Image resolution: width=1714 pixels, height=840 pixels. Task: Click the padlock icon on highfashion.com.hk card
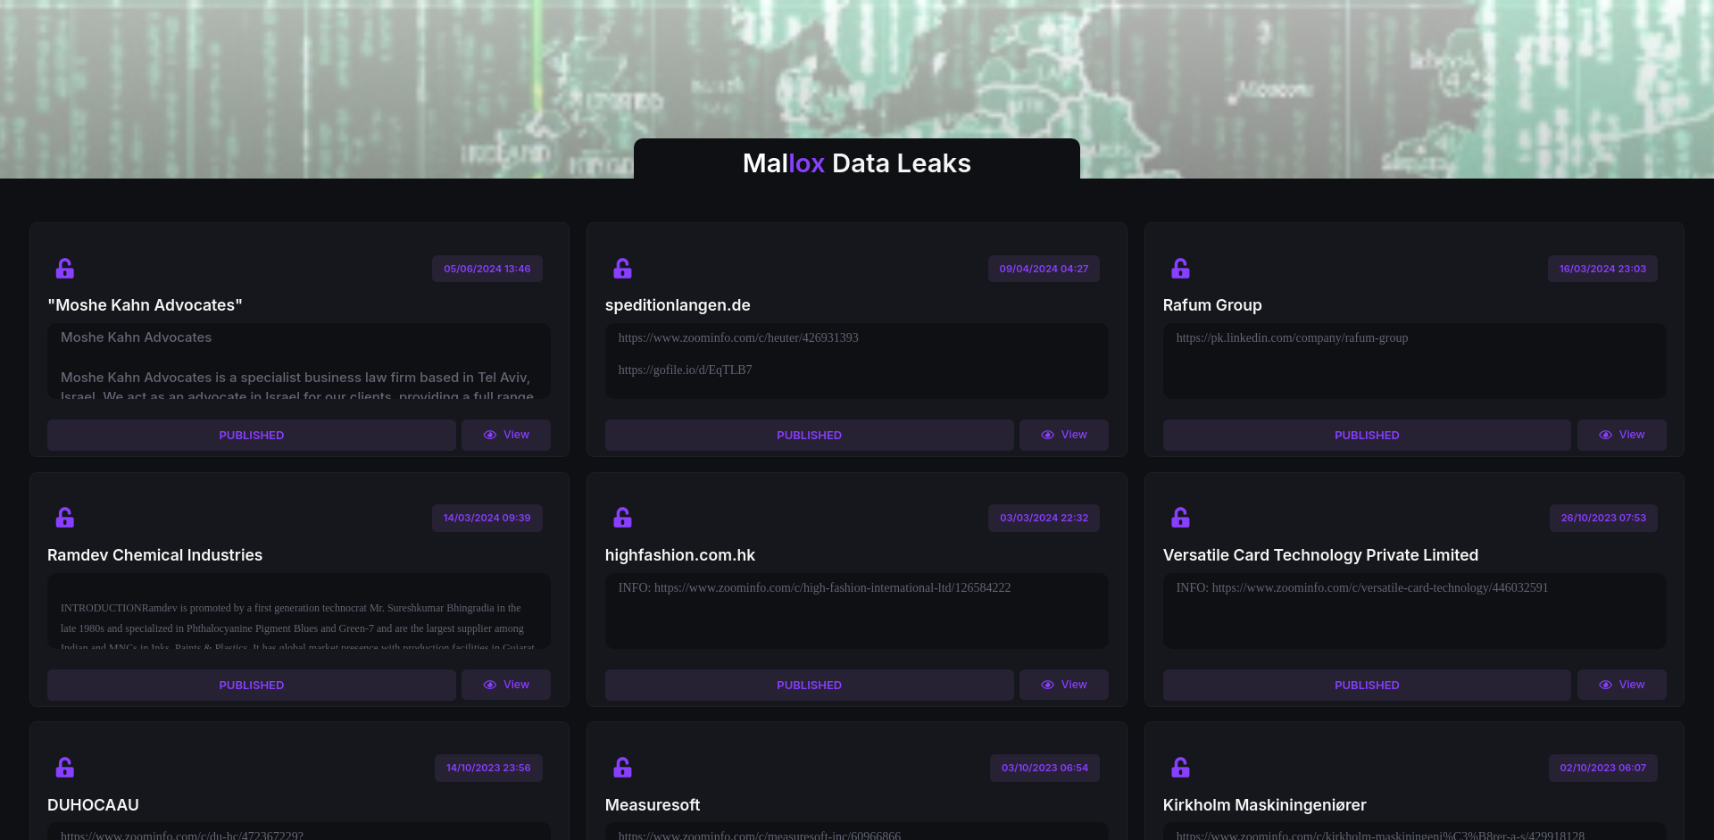[x=622, y=518]
